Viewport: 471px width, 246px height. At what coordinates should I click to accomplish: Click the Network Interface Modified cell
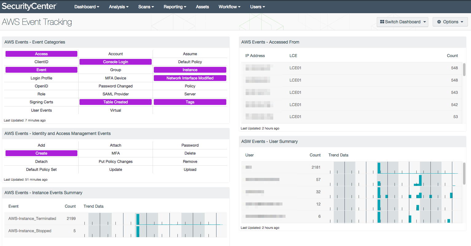coord(190,78)
